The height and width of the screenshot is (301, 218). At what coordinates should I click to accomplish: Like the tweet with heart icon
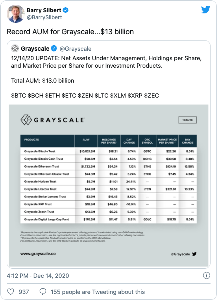tap(11, 292)
